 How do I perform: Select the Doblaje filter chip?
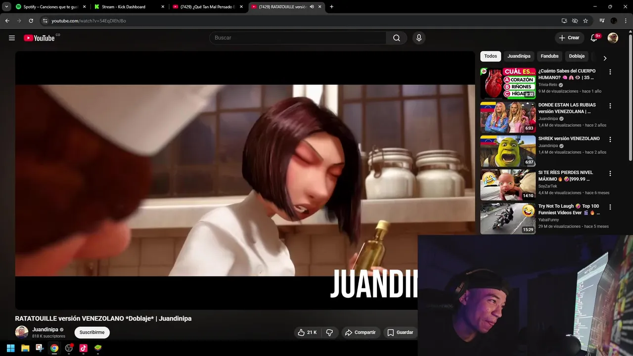tap(577, 56)
